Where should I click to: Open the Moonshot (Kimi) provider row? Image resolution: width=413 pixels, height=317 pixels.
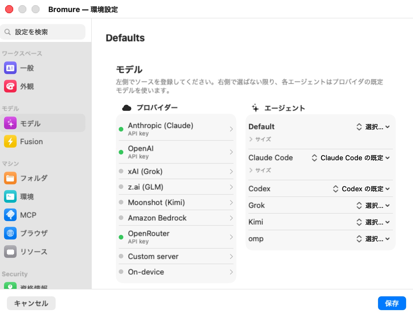(x=176, y=202)
